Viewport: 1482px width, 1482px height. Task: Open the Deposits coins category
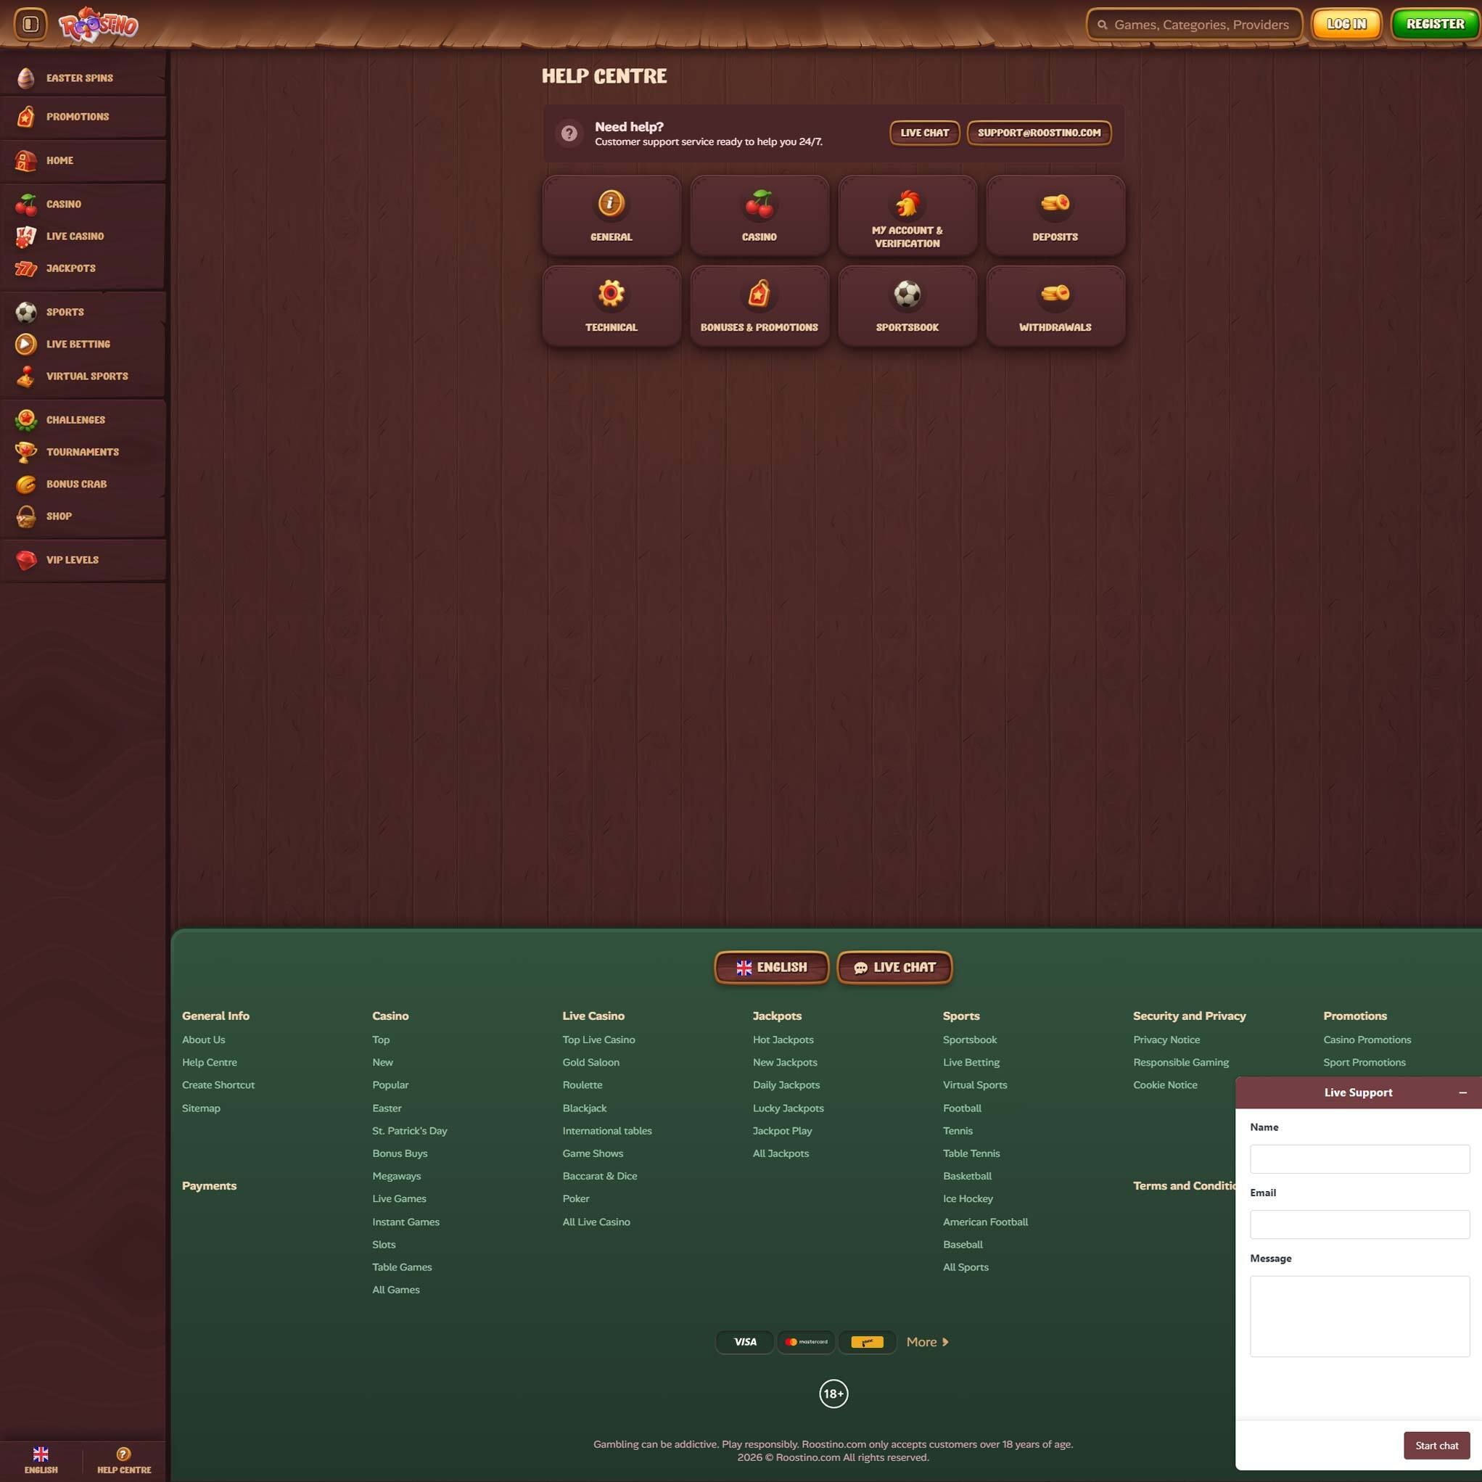1055,215
